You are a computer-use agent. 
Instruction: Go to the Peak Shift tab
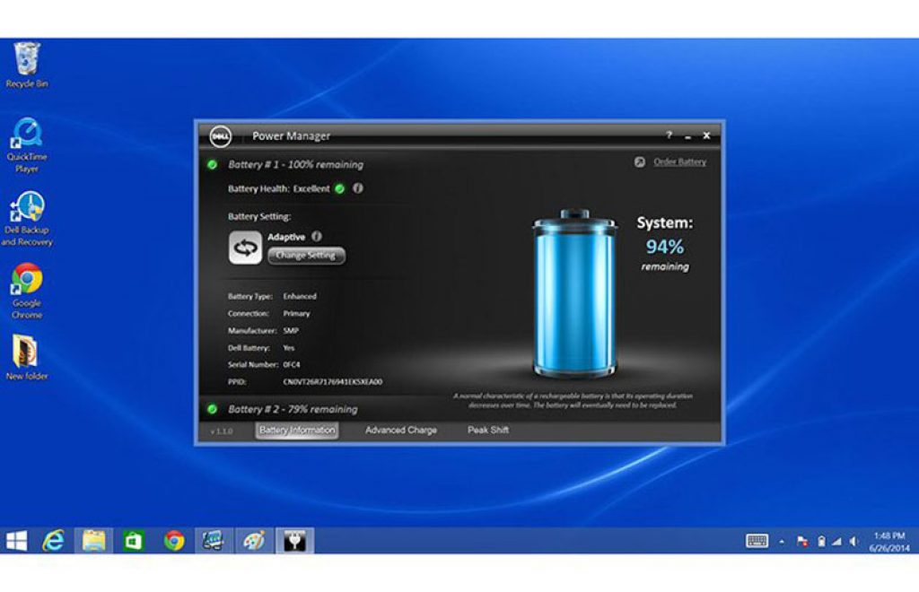(488, 431)
